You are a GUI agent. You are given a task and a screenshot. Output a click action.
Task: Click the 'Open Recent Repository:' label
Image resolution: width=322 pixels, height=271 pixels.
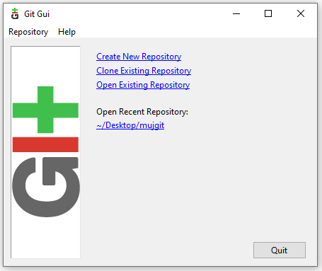coord(142,112)
